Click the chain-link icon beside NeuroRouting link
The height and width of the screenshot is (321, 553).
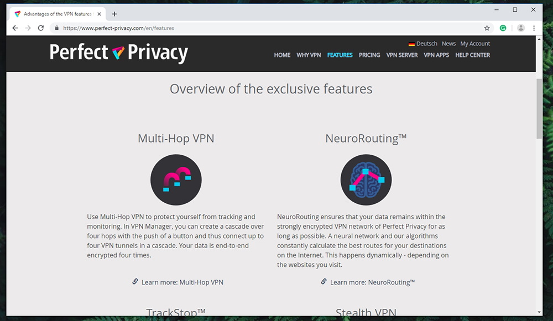click(x=324, y=281)
